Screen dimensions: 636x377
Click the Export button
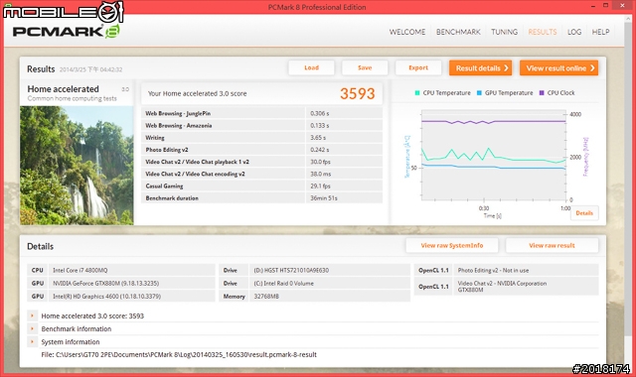click(418, 67)
